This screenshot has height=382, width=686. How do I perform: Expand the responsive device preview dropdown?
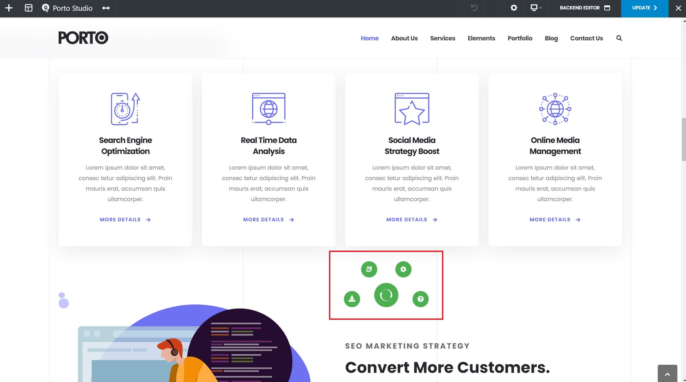point(536,8)
